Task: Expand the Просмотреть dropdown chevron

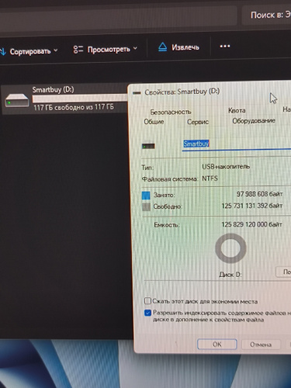Action: click(135, 48)
